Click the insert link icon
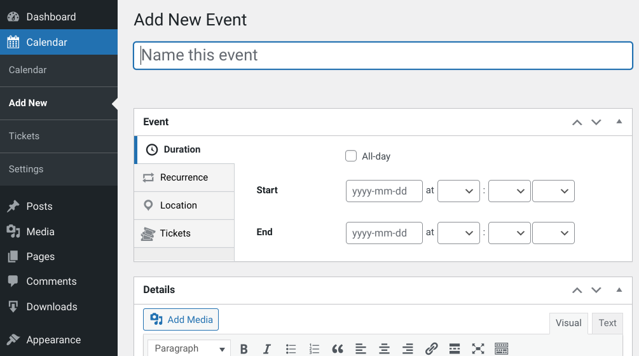The height and width of the screenshot is (356, 639). tap(431, 348)
